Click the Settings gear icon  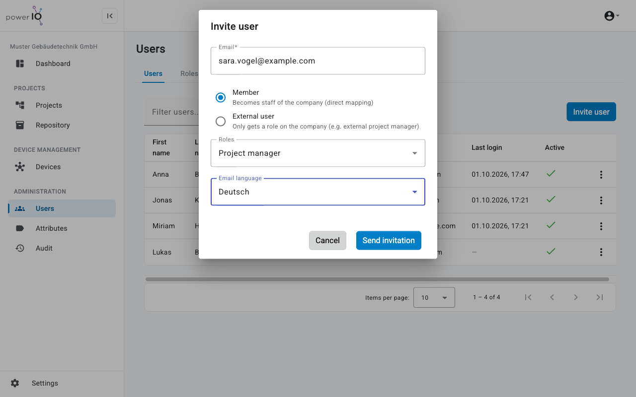(x=15, y=383)
